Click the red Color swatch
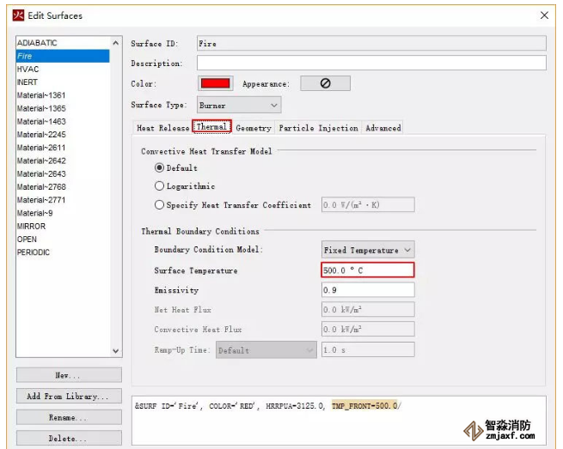Image resolution: width=563 pixels, height=449 pixels. [215, 83]
